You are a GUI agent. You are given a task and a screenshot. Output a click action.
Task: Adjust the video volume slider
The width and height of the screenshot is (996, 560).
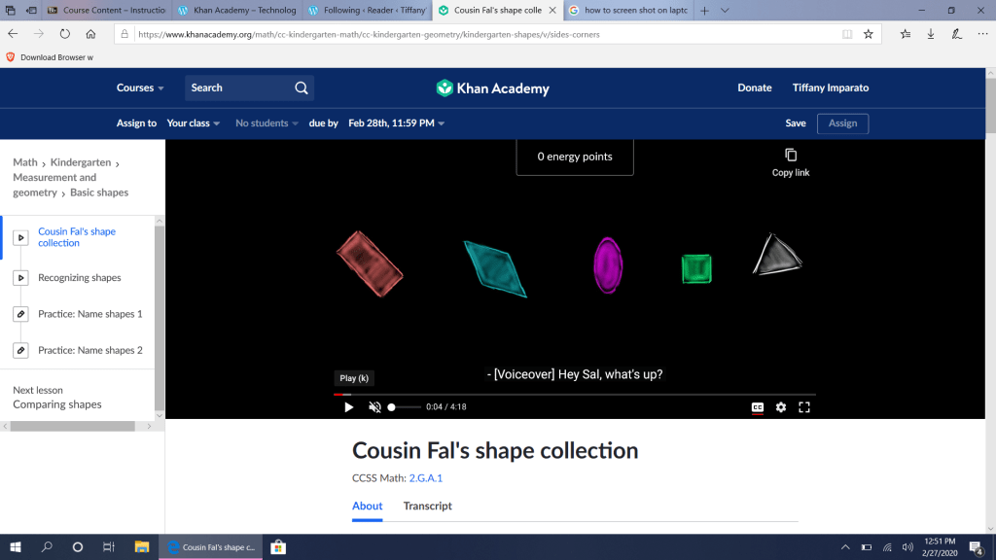click(x=405, y=407)
